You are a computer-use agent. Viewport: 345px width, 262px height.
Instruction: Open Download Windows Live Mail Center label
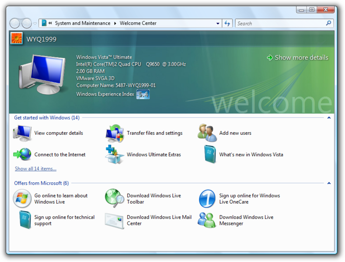(159, 220)
